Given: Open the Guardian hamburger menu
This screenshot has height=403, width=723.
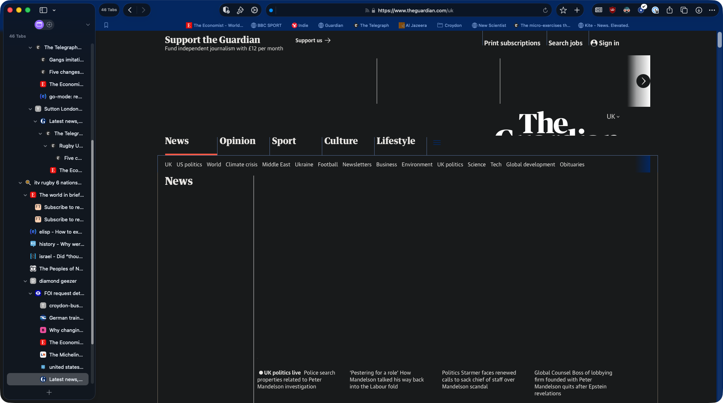Looking at the screenshot, I should point(437,142).
